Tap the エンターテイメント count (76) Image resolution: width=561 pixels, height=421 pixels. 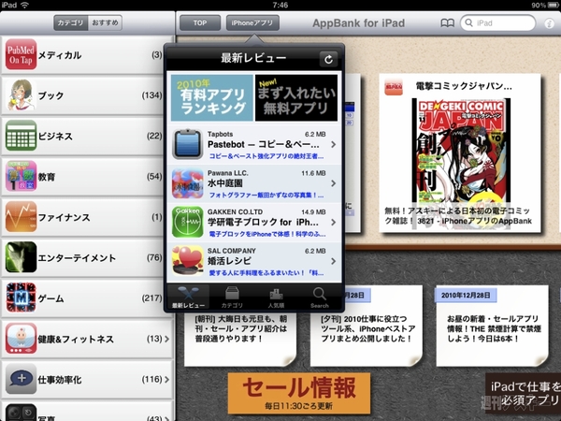(154, 257)
